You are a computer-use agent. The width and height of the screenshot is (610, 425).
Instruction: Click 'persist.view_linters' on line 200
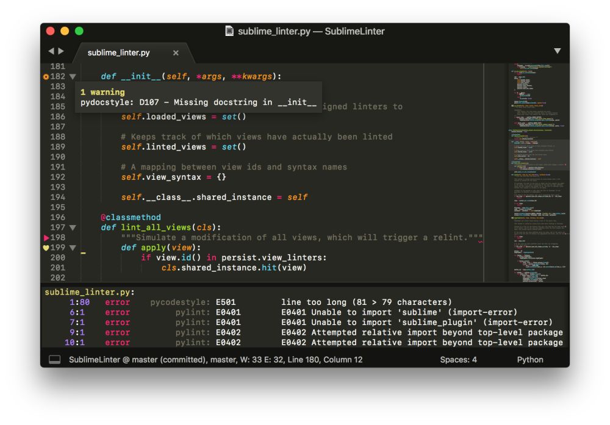click(272, 258)
